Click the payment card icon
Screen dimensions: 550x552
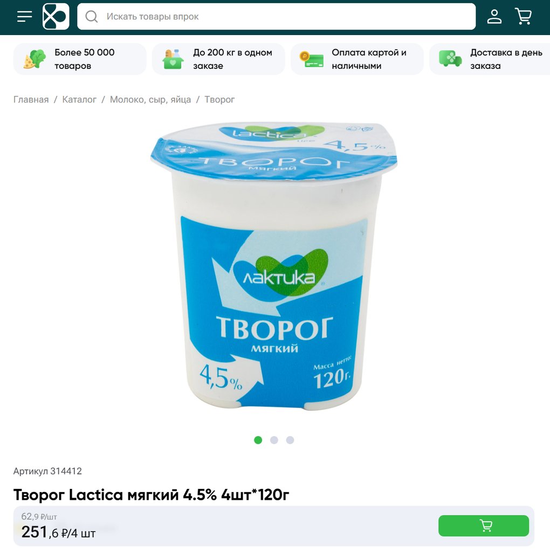pos(312,59)
